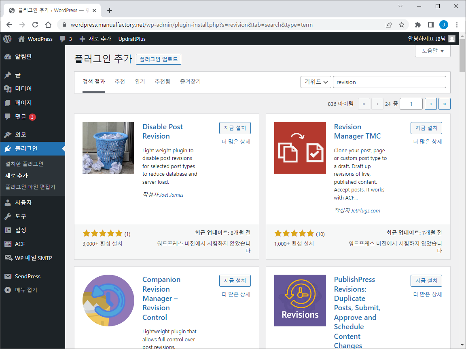
Task: Click the share page icon in address bar
Action: click(x=389, y=25)
